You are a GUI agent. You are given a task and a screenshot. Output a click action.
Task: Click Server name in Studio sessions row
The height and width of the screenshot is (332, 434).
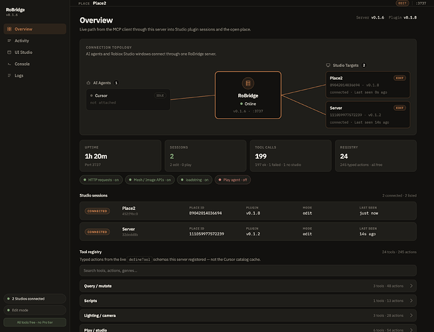(x=129, y=229)
